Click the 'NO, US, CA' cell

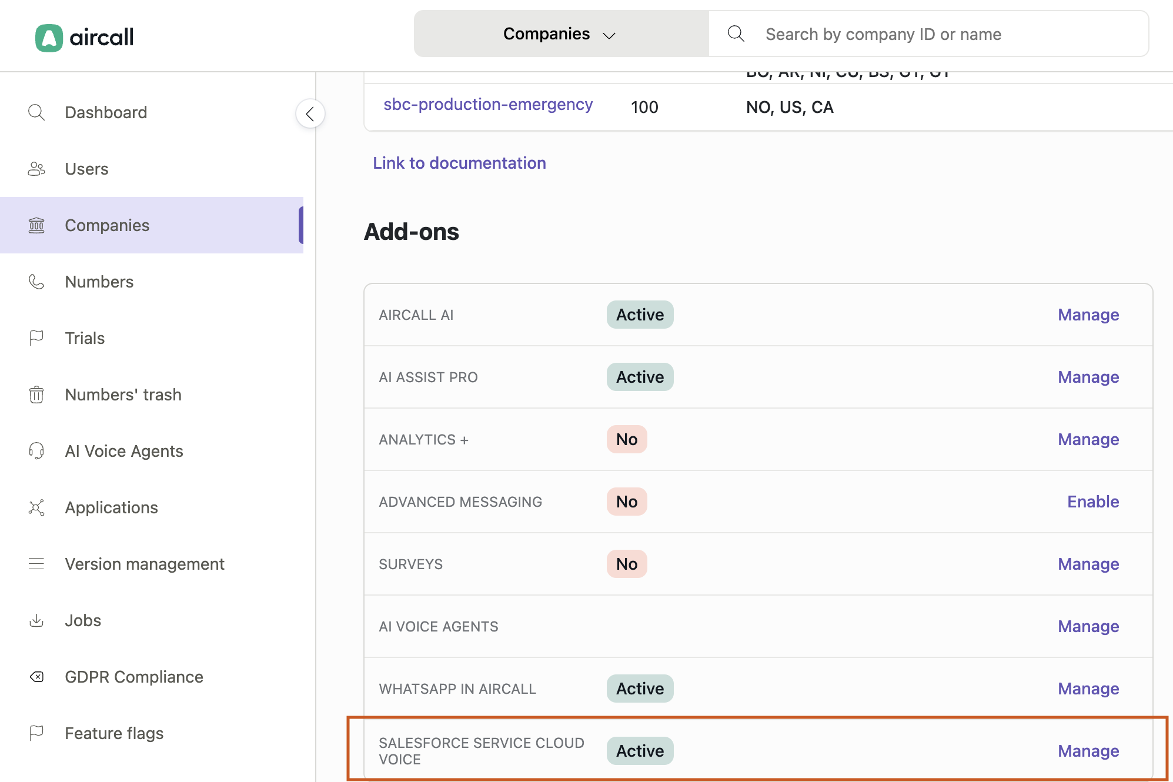click(x=790, y=107)
